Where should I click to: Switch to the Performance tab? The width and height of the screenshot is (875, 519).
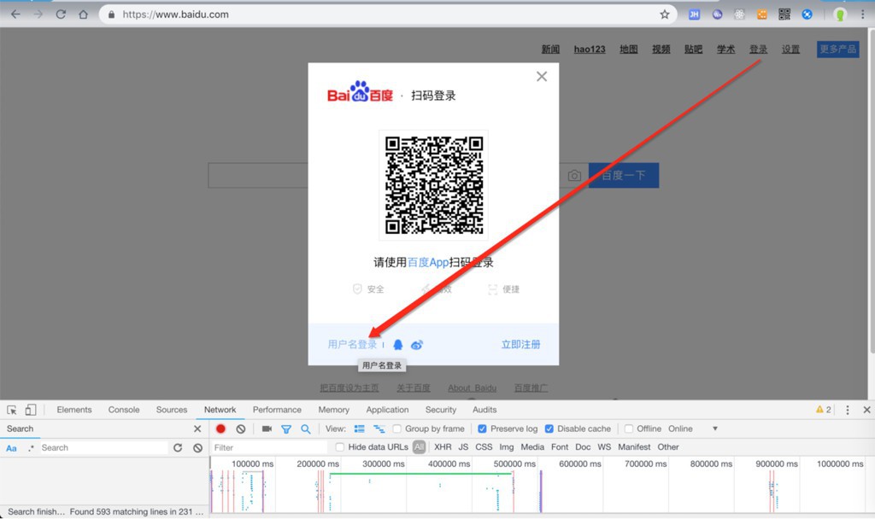[x=277, y=410]
